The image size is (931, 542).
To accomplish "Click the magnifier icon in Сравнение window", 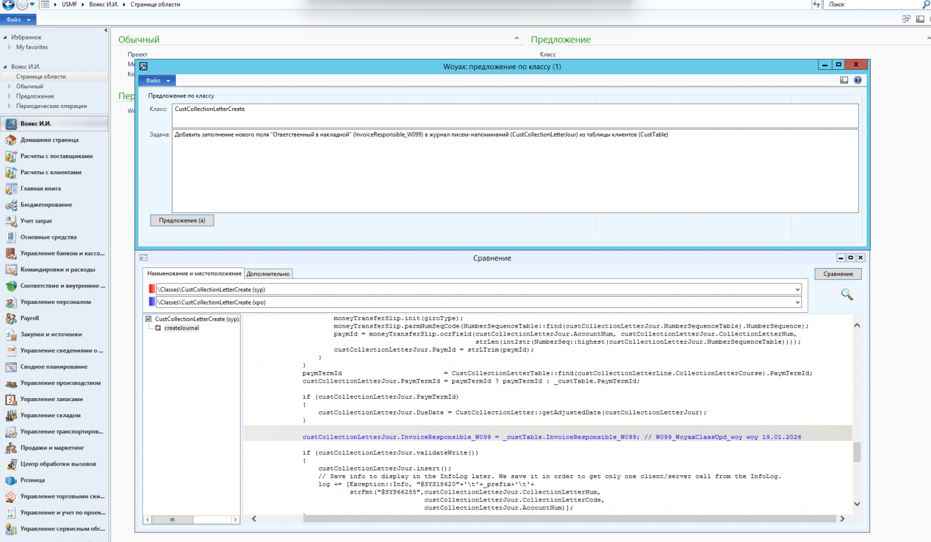I will click(847, 294).
